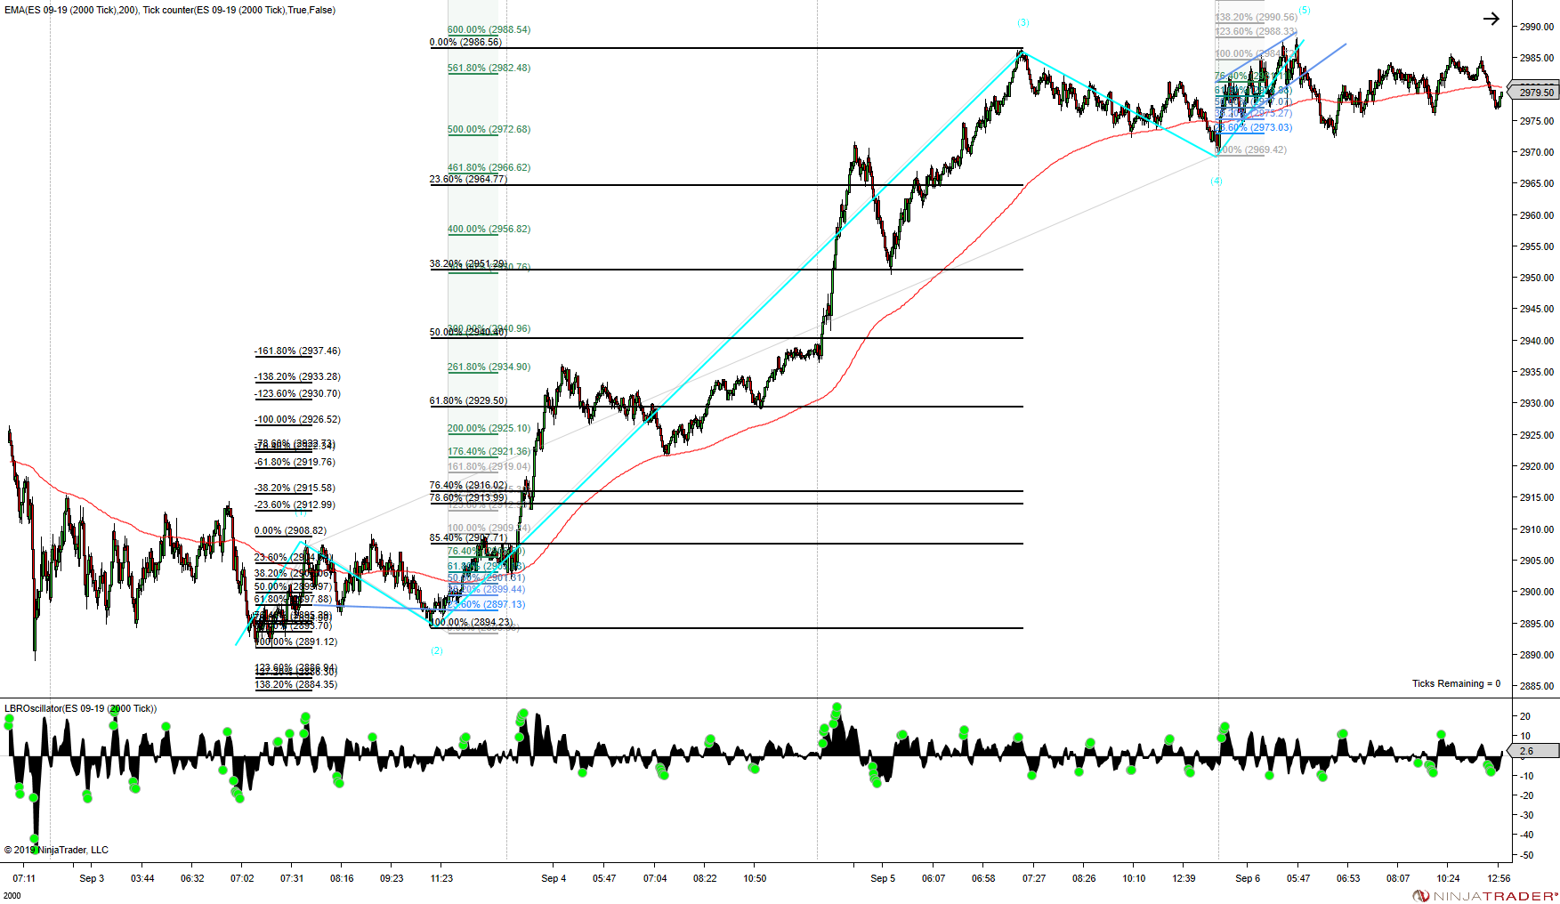Click the Fibonacci label -138.20% (2933.28)
Viewport: 1560px width, 904px height.
tap(297, 376)
